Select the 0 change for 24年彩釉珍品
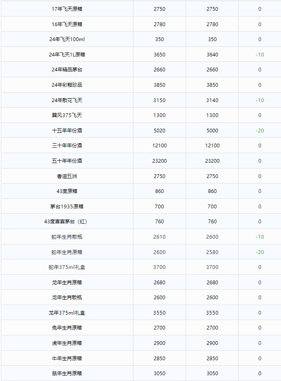 [259, 85]
